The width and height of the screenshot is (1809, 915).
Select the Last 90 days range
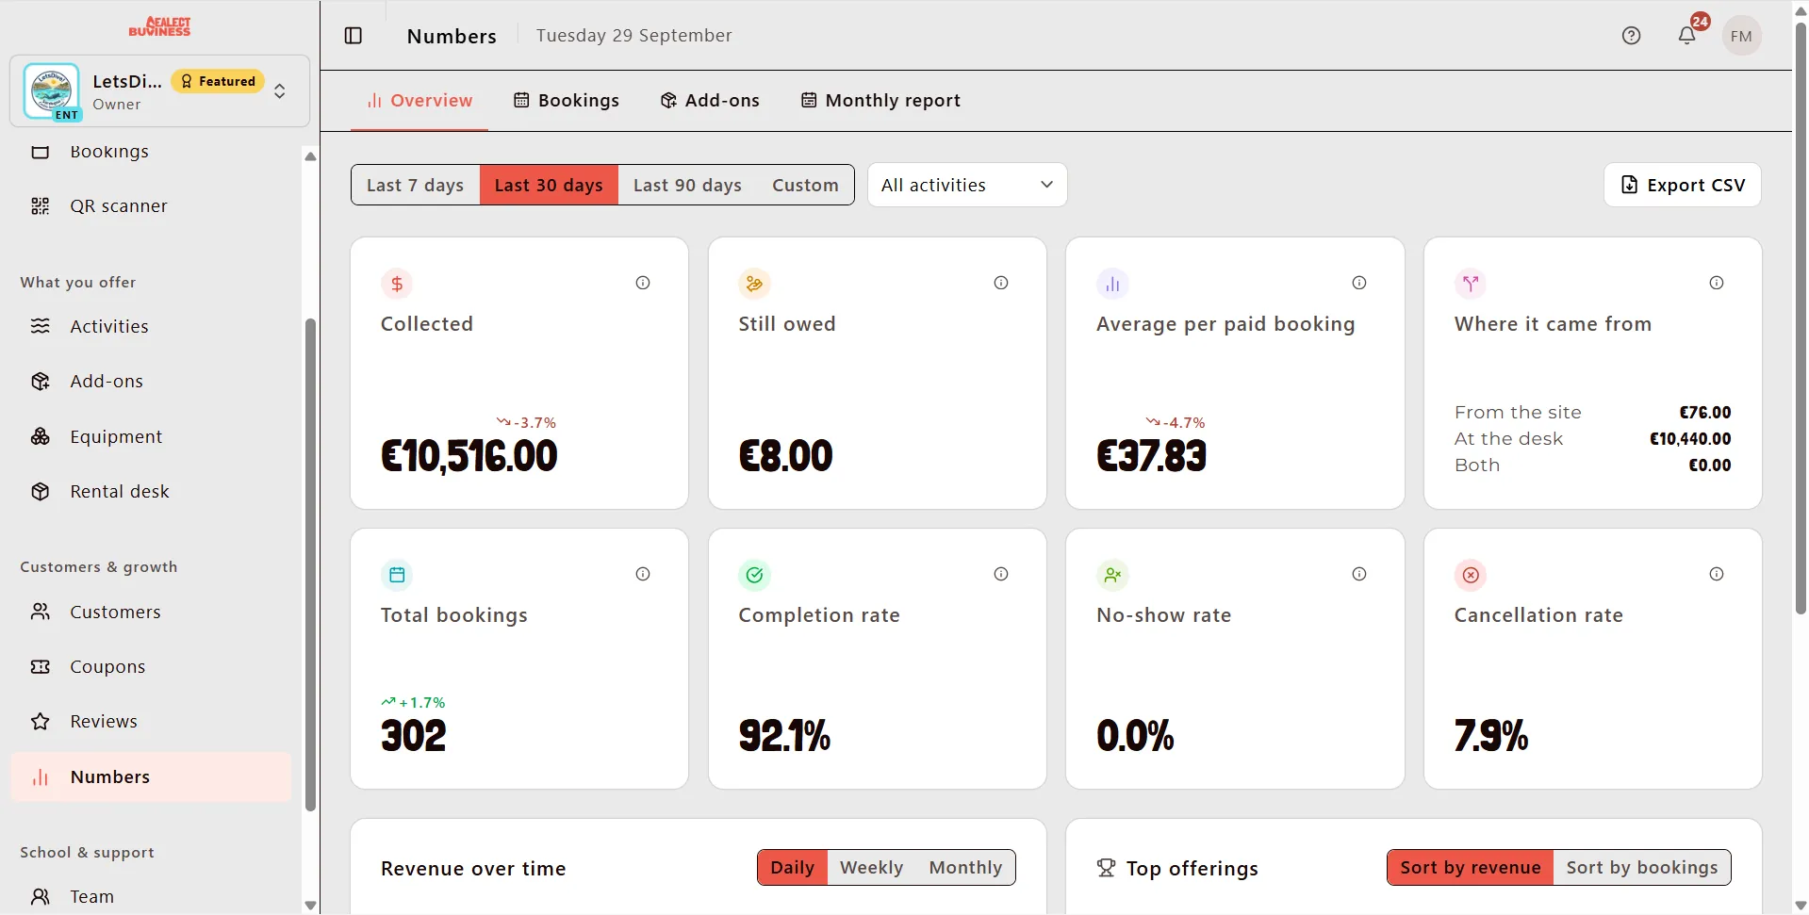click(687, 185)
